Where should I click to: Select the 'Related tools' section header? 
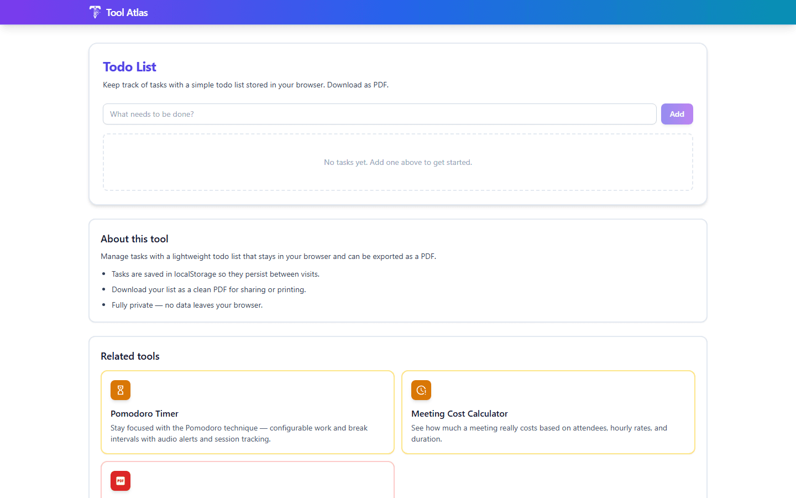130,356
